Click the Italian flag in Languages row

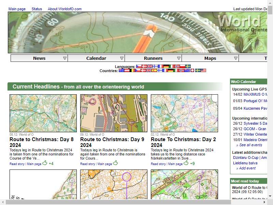point(172,66)
